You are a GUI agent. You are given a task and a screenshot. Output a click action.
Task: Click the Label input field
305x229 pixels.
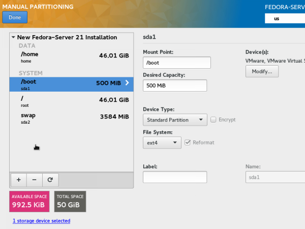(x=175, y=177)
